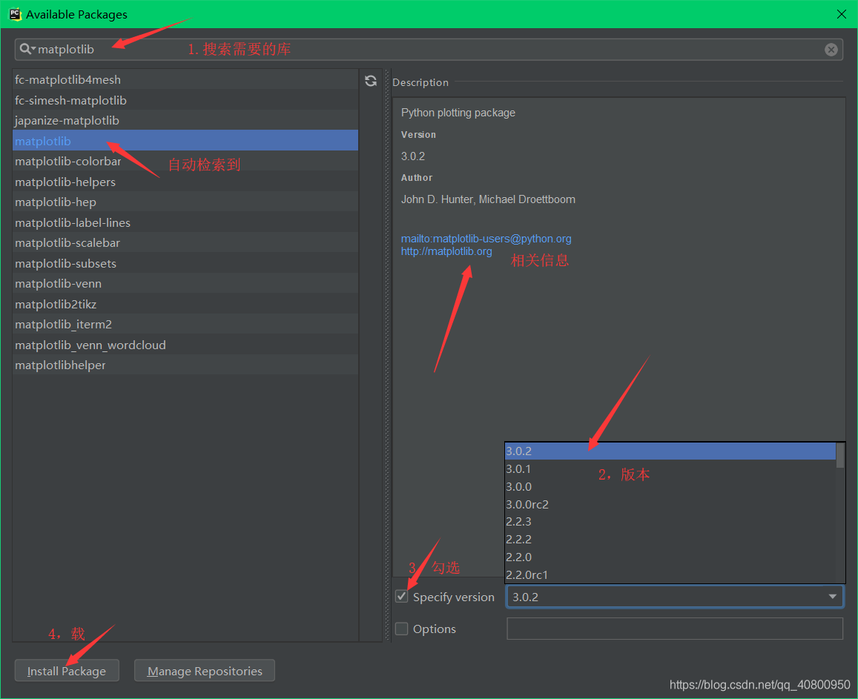Click the Python plotting package description text
The height and width of the screenshot is (699, 858).
458,113
